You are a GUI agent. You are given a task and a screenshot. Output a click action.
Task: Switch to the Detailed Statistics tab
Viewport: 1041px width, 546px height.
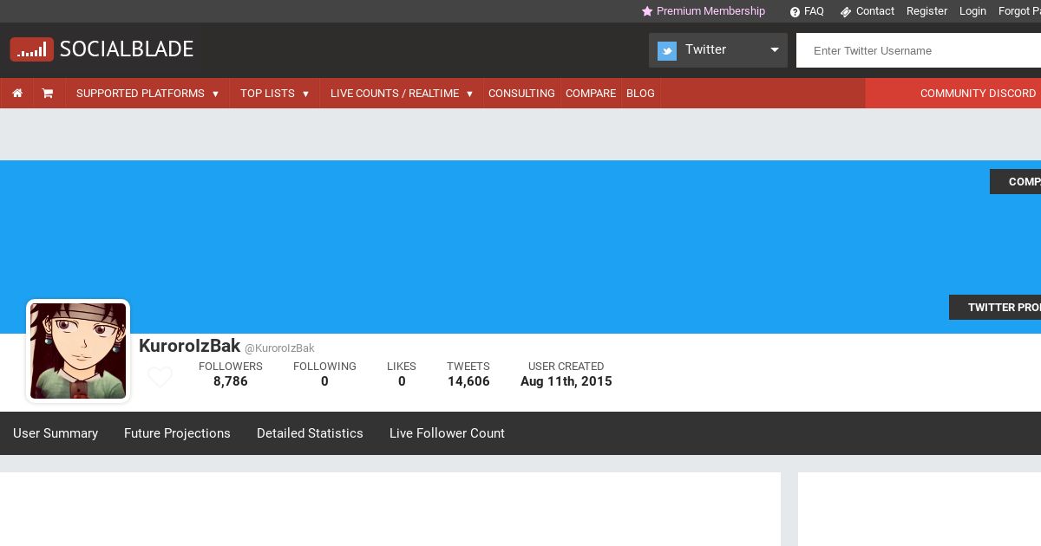(x=310, y=433)
